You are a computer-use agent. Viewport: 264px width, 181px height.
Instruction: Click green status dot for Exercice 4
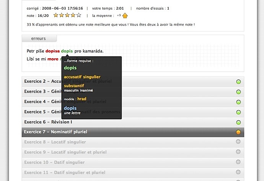[x=238, y=102]
